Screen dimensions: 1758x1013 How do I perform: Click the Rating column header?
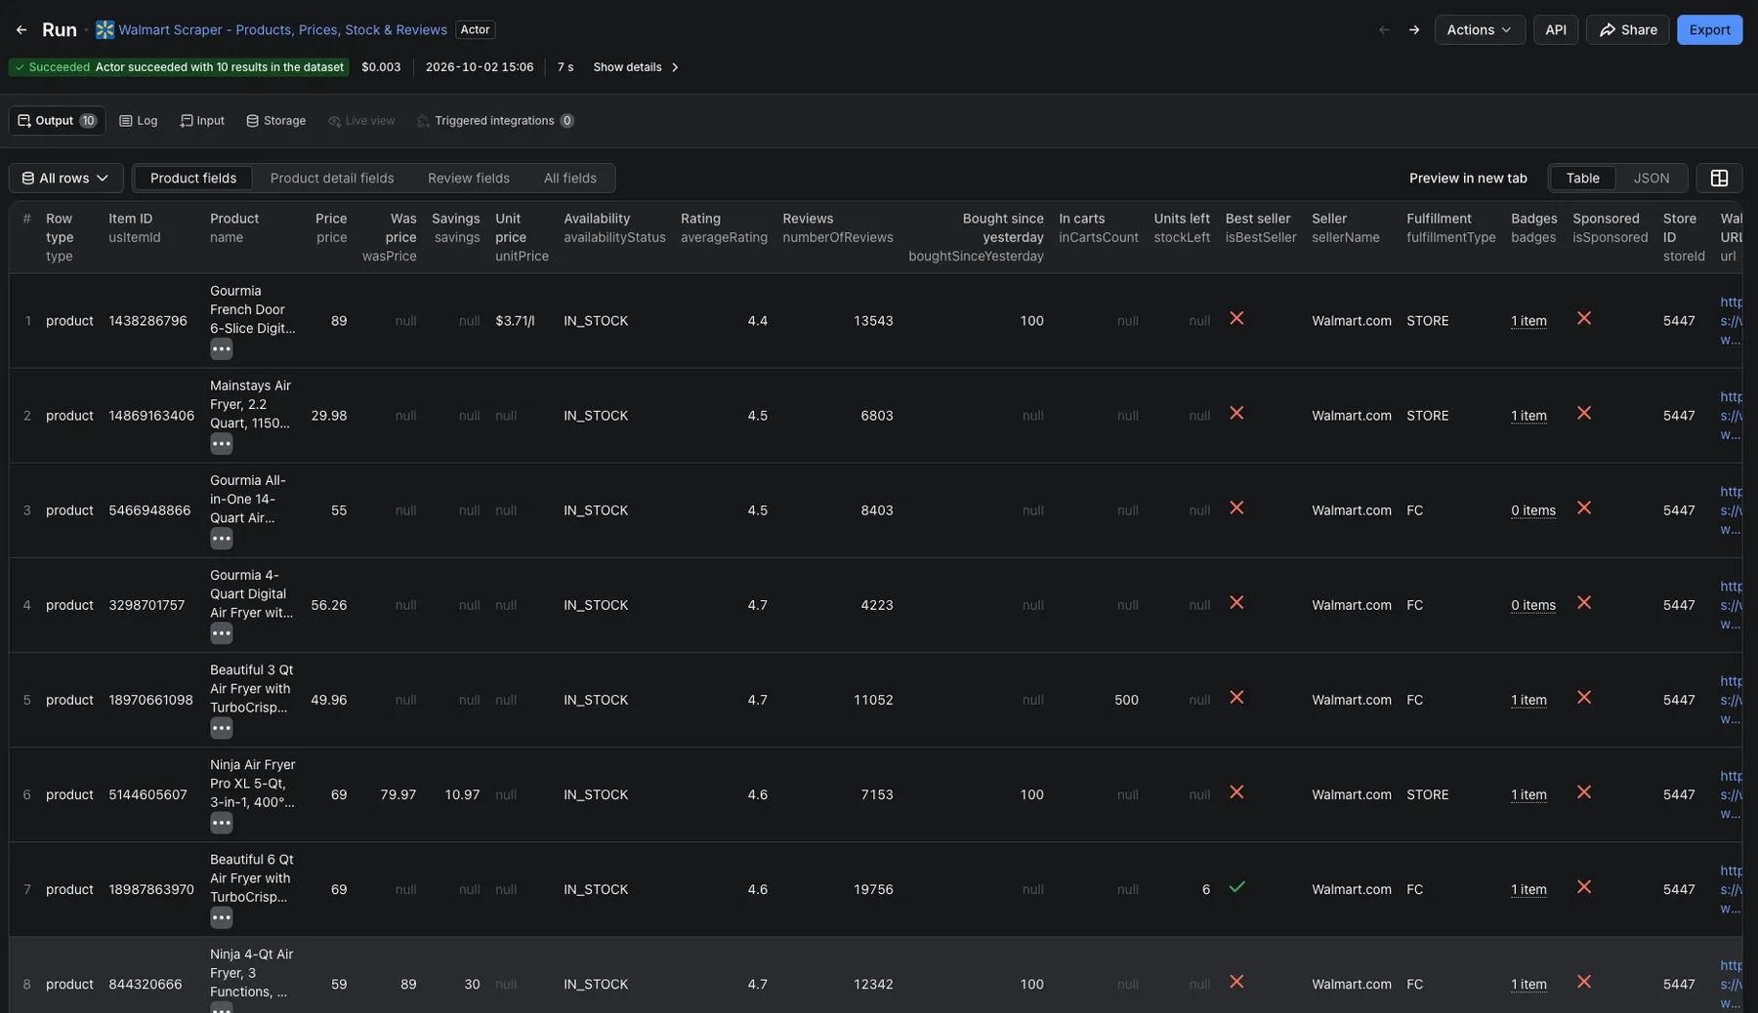724,228
